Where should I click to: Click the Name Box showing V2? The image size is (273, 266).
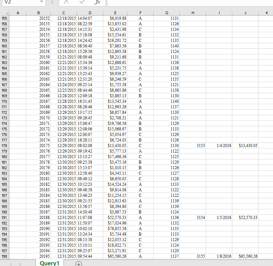tap(24, 2)
